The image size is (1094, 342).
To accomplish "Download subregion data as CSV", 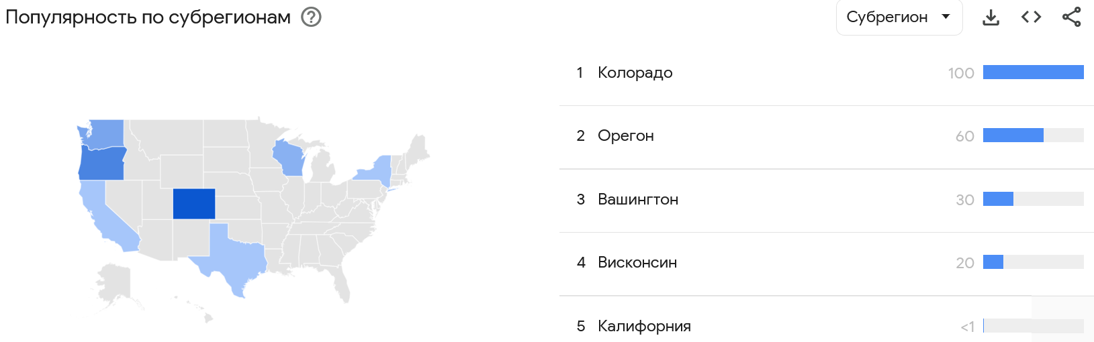I will pos(991,17).
